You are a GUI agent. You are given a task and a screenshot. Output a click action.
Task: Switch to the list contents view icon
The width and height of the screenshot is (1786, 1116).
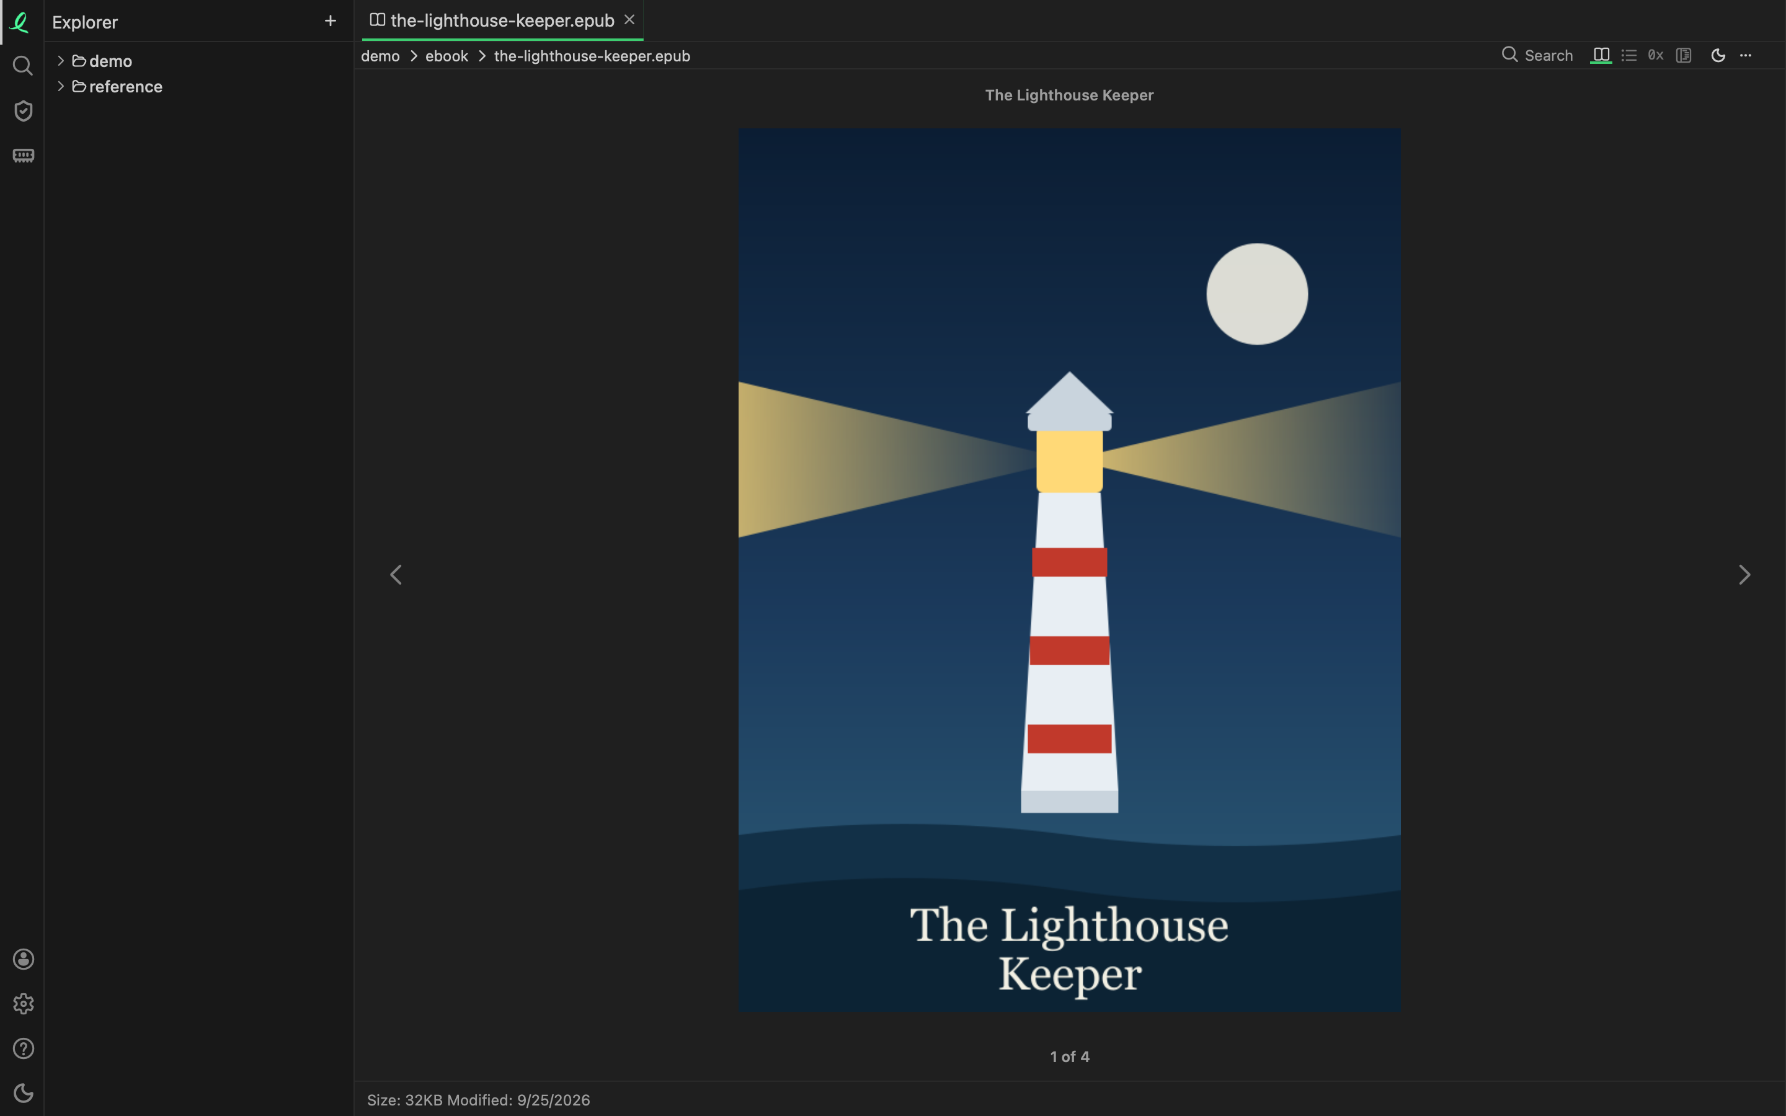(1629, 55)
